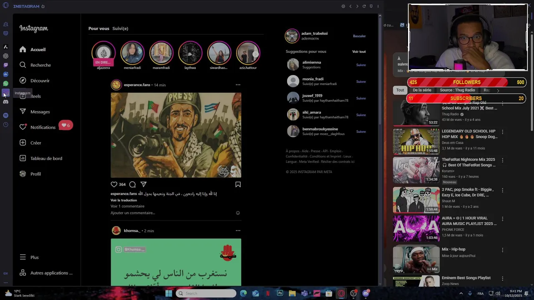Image resolution: width=534 pixels, height=300 pixels.
Task: Open Messenger in Opera GX sidebar
Action: click(5, 74)
